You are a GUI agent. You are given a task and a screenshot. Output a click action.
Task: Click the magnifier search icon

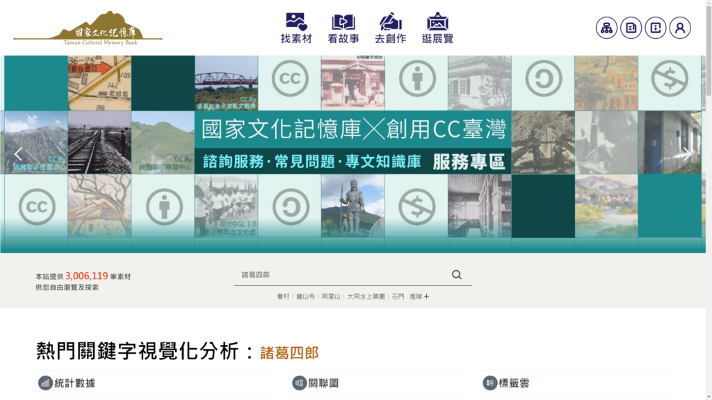(x=457, y=275)
